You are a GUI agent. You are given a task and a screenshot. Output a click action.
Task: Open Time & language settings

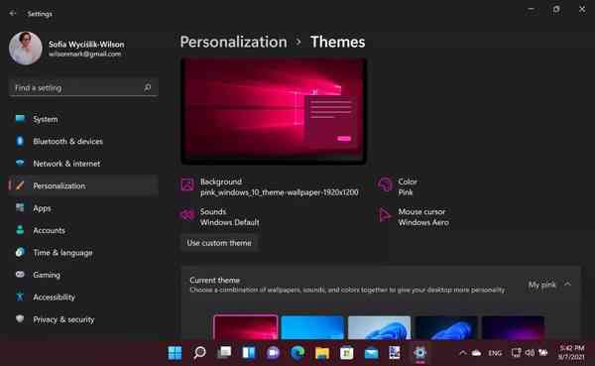(x=83, y=252)
